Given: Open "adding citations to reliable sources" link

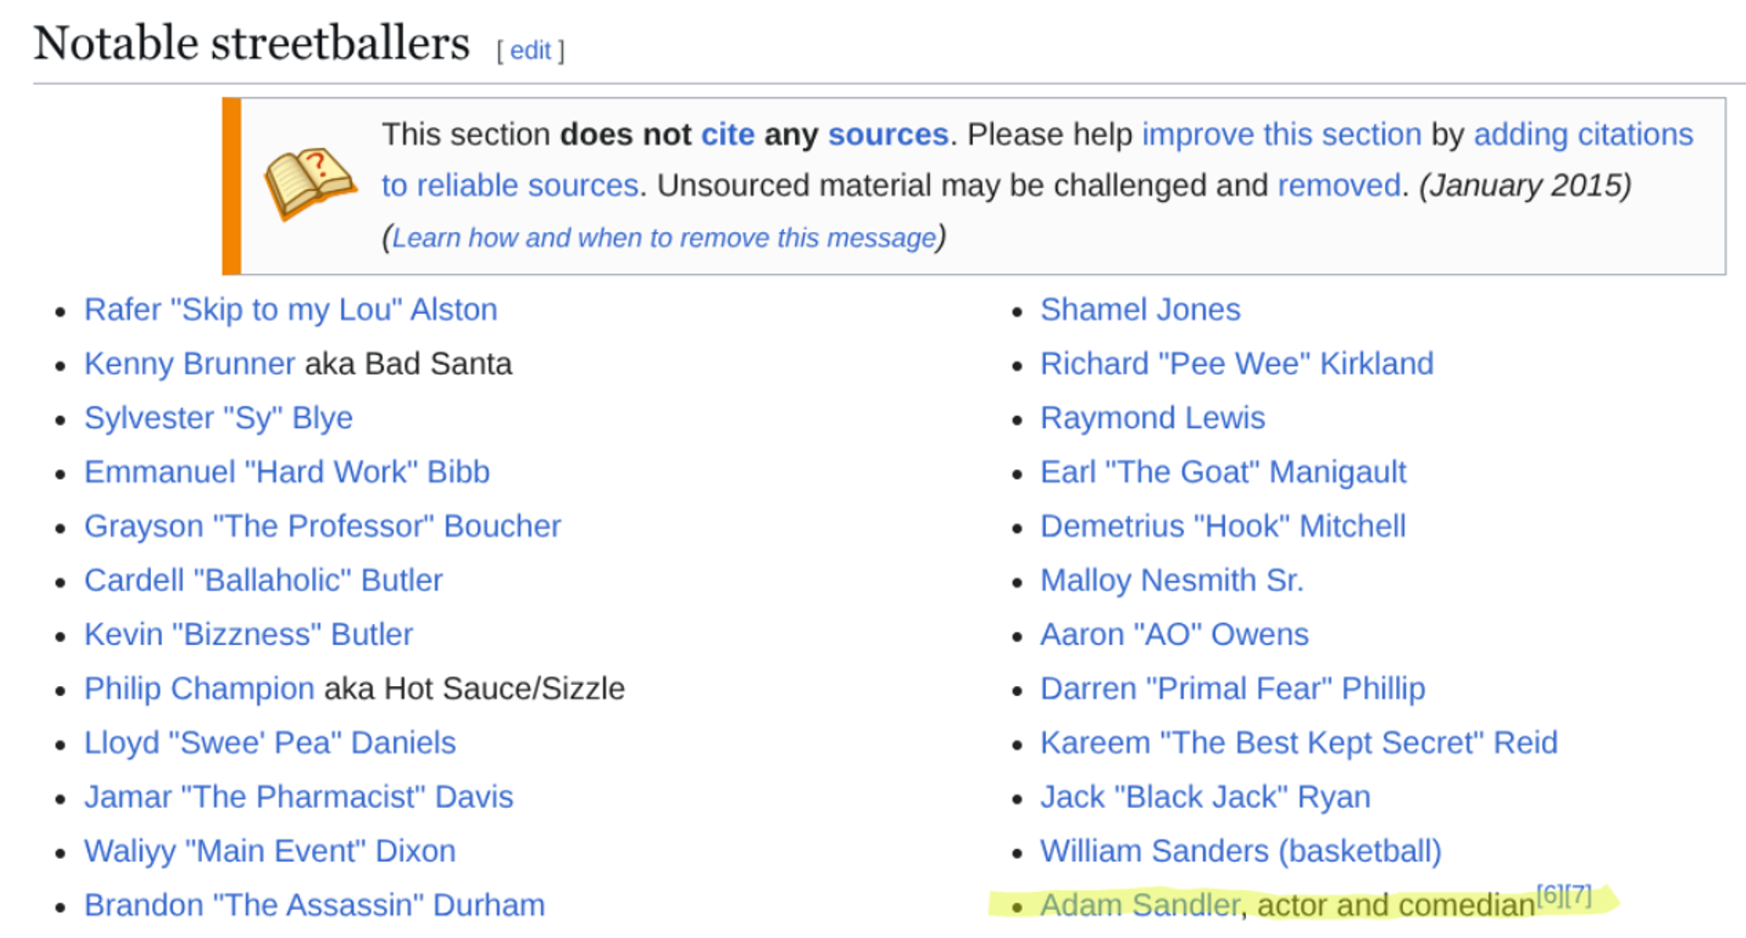Looking at the screenshot, I should [1583, 134].
